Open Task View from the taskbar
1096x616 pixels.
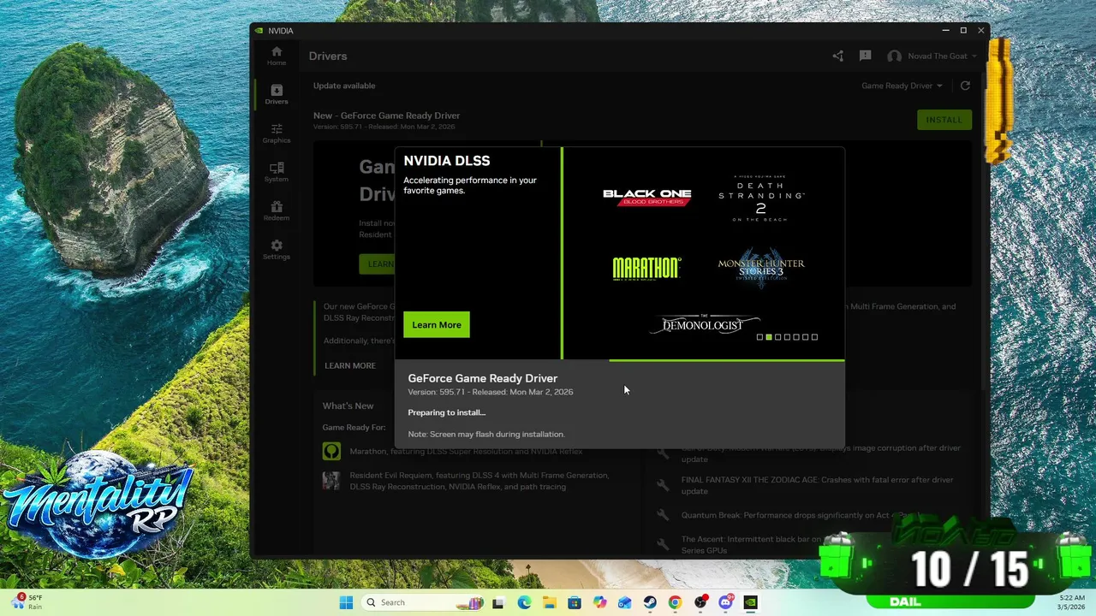(498, 602)
